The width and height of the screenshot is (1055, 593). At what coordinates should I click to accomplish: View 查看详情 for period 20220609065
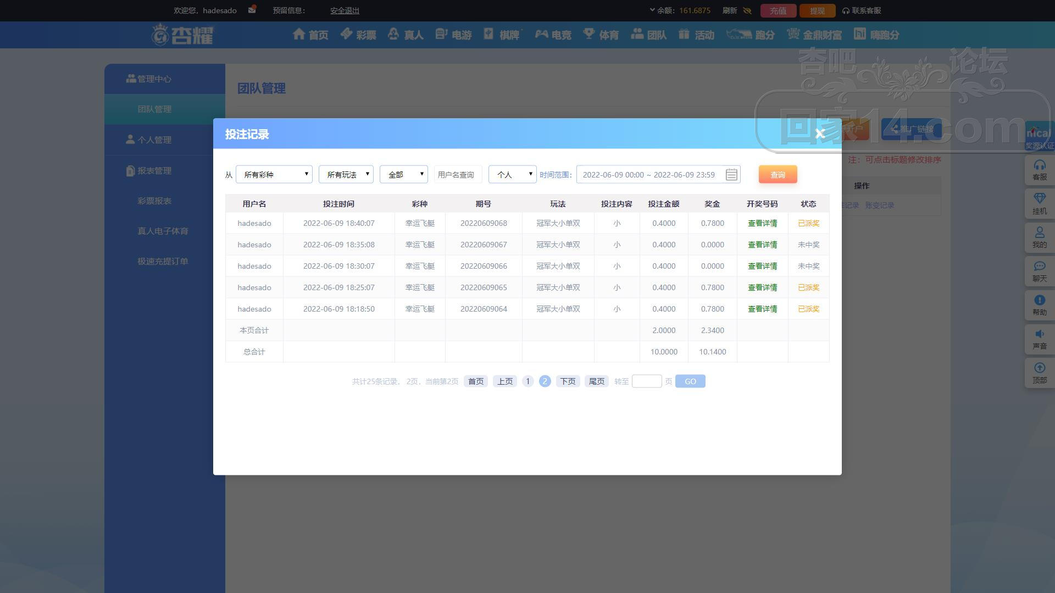(762, 287)
